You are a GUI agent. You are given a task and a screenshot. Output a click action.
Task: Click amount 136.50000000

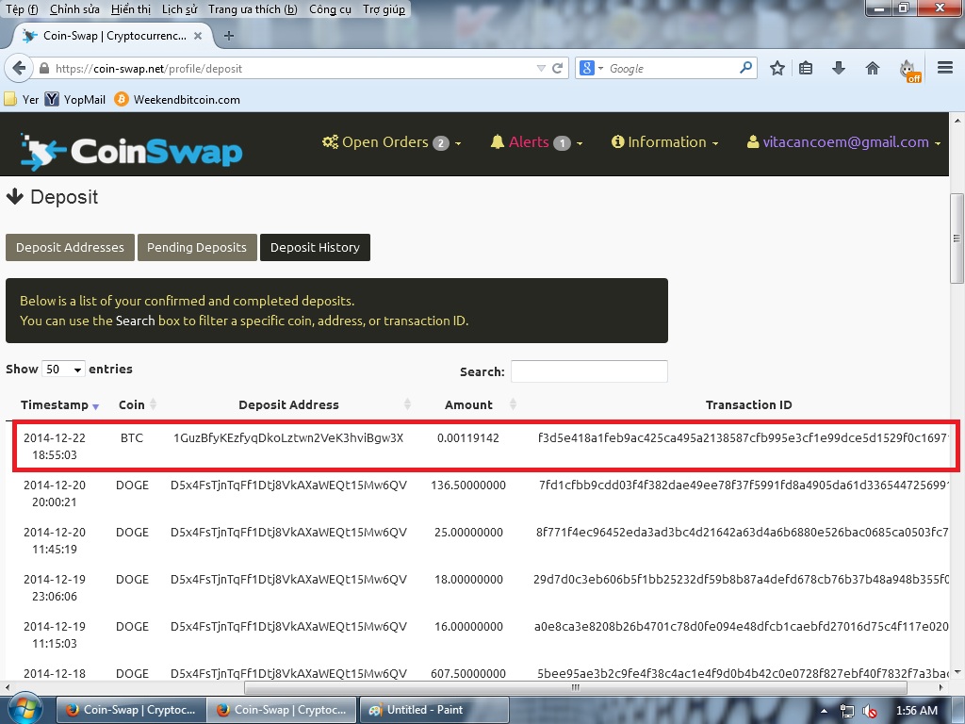pyautogui.click(x=468, y=485)
